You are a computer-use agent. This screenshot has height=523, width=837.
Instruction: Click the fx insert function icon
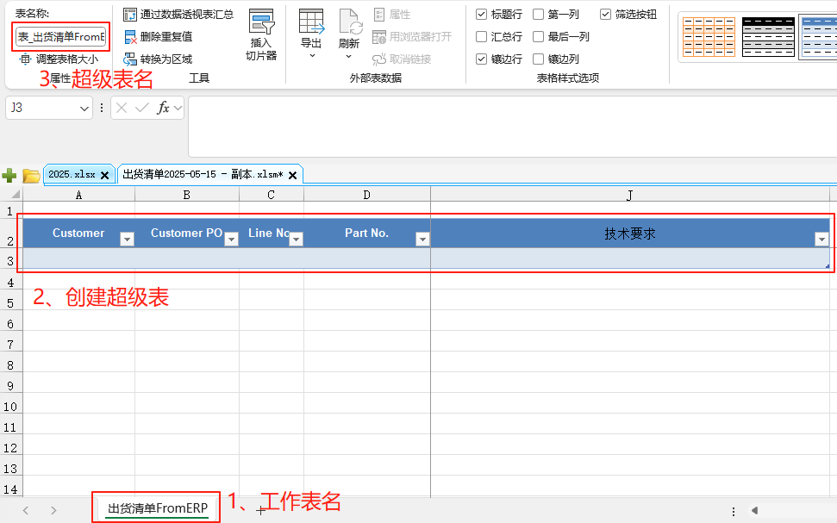163,108
